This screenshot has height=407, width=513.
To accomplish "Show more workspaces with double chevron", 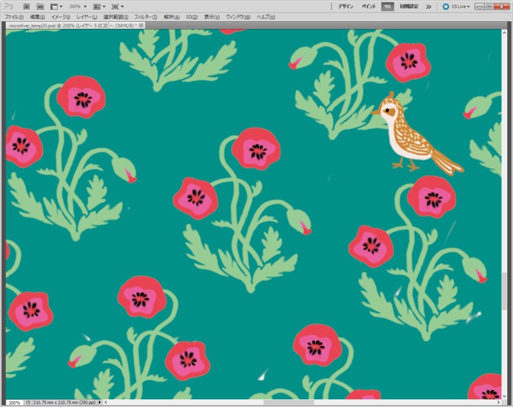I will click(428, 6).
